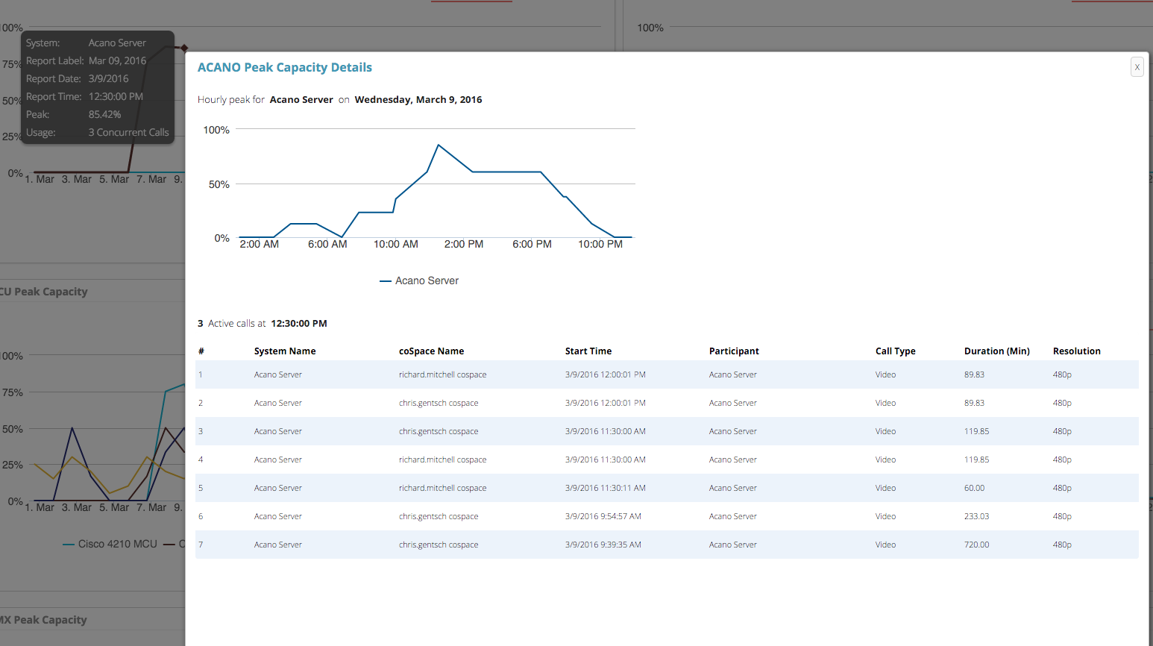Viewport: 1153px width, 646px height.
Task: Click the Video call type in row 5
Action: click(x=885, y=488)
